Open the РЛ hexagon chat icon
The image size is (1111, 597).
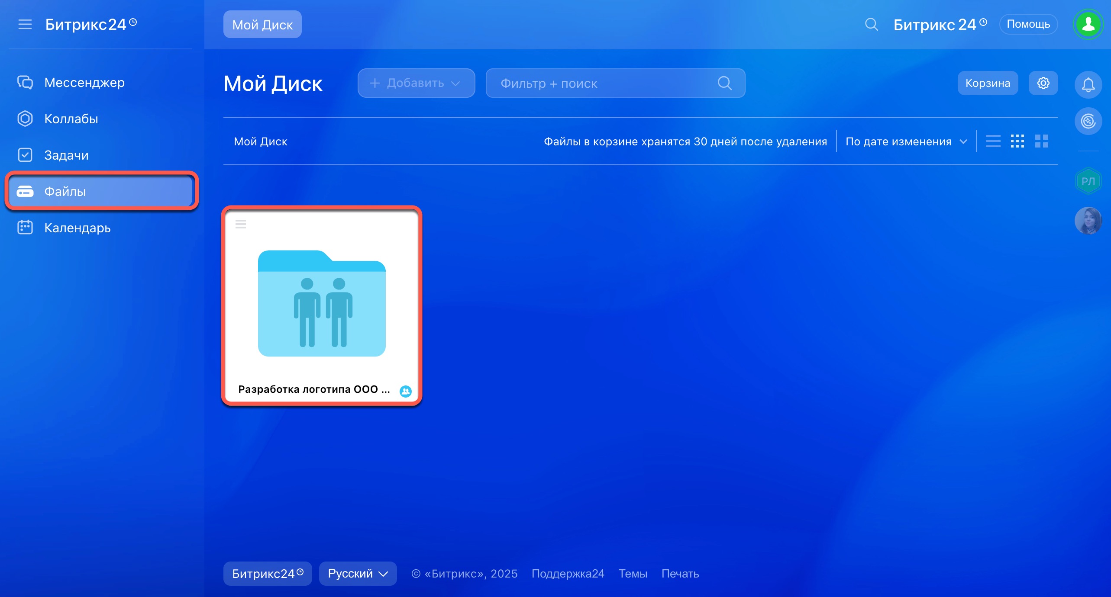click(1088, 181)
